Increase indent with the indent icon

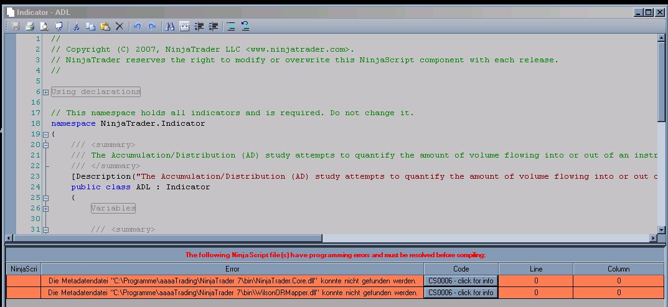(214, 26)
